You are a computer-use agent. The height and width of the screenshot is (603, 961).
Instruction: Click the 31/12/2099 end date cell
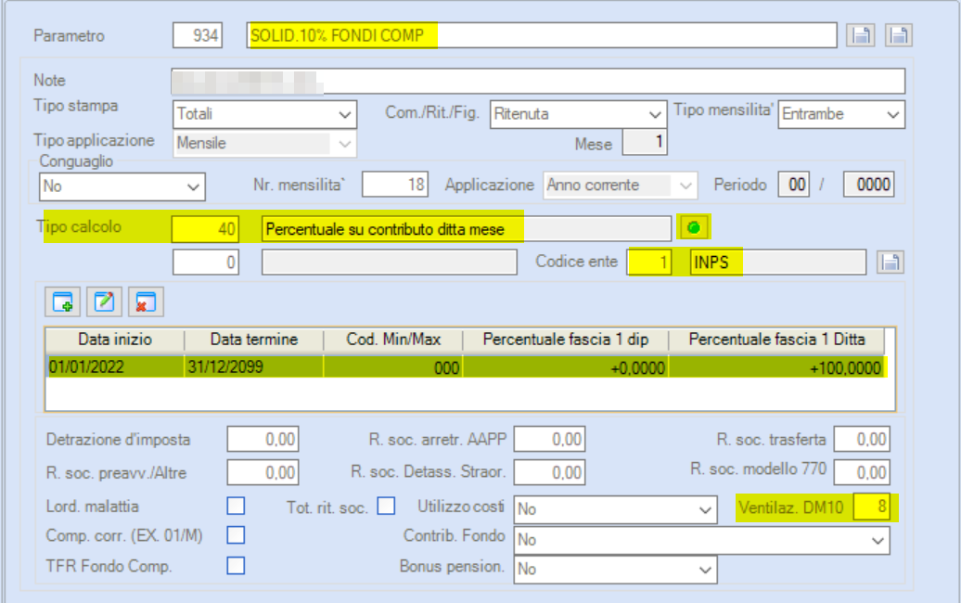tap(254, 367)
